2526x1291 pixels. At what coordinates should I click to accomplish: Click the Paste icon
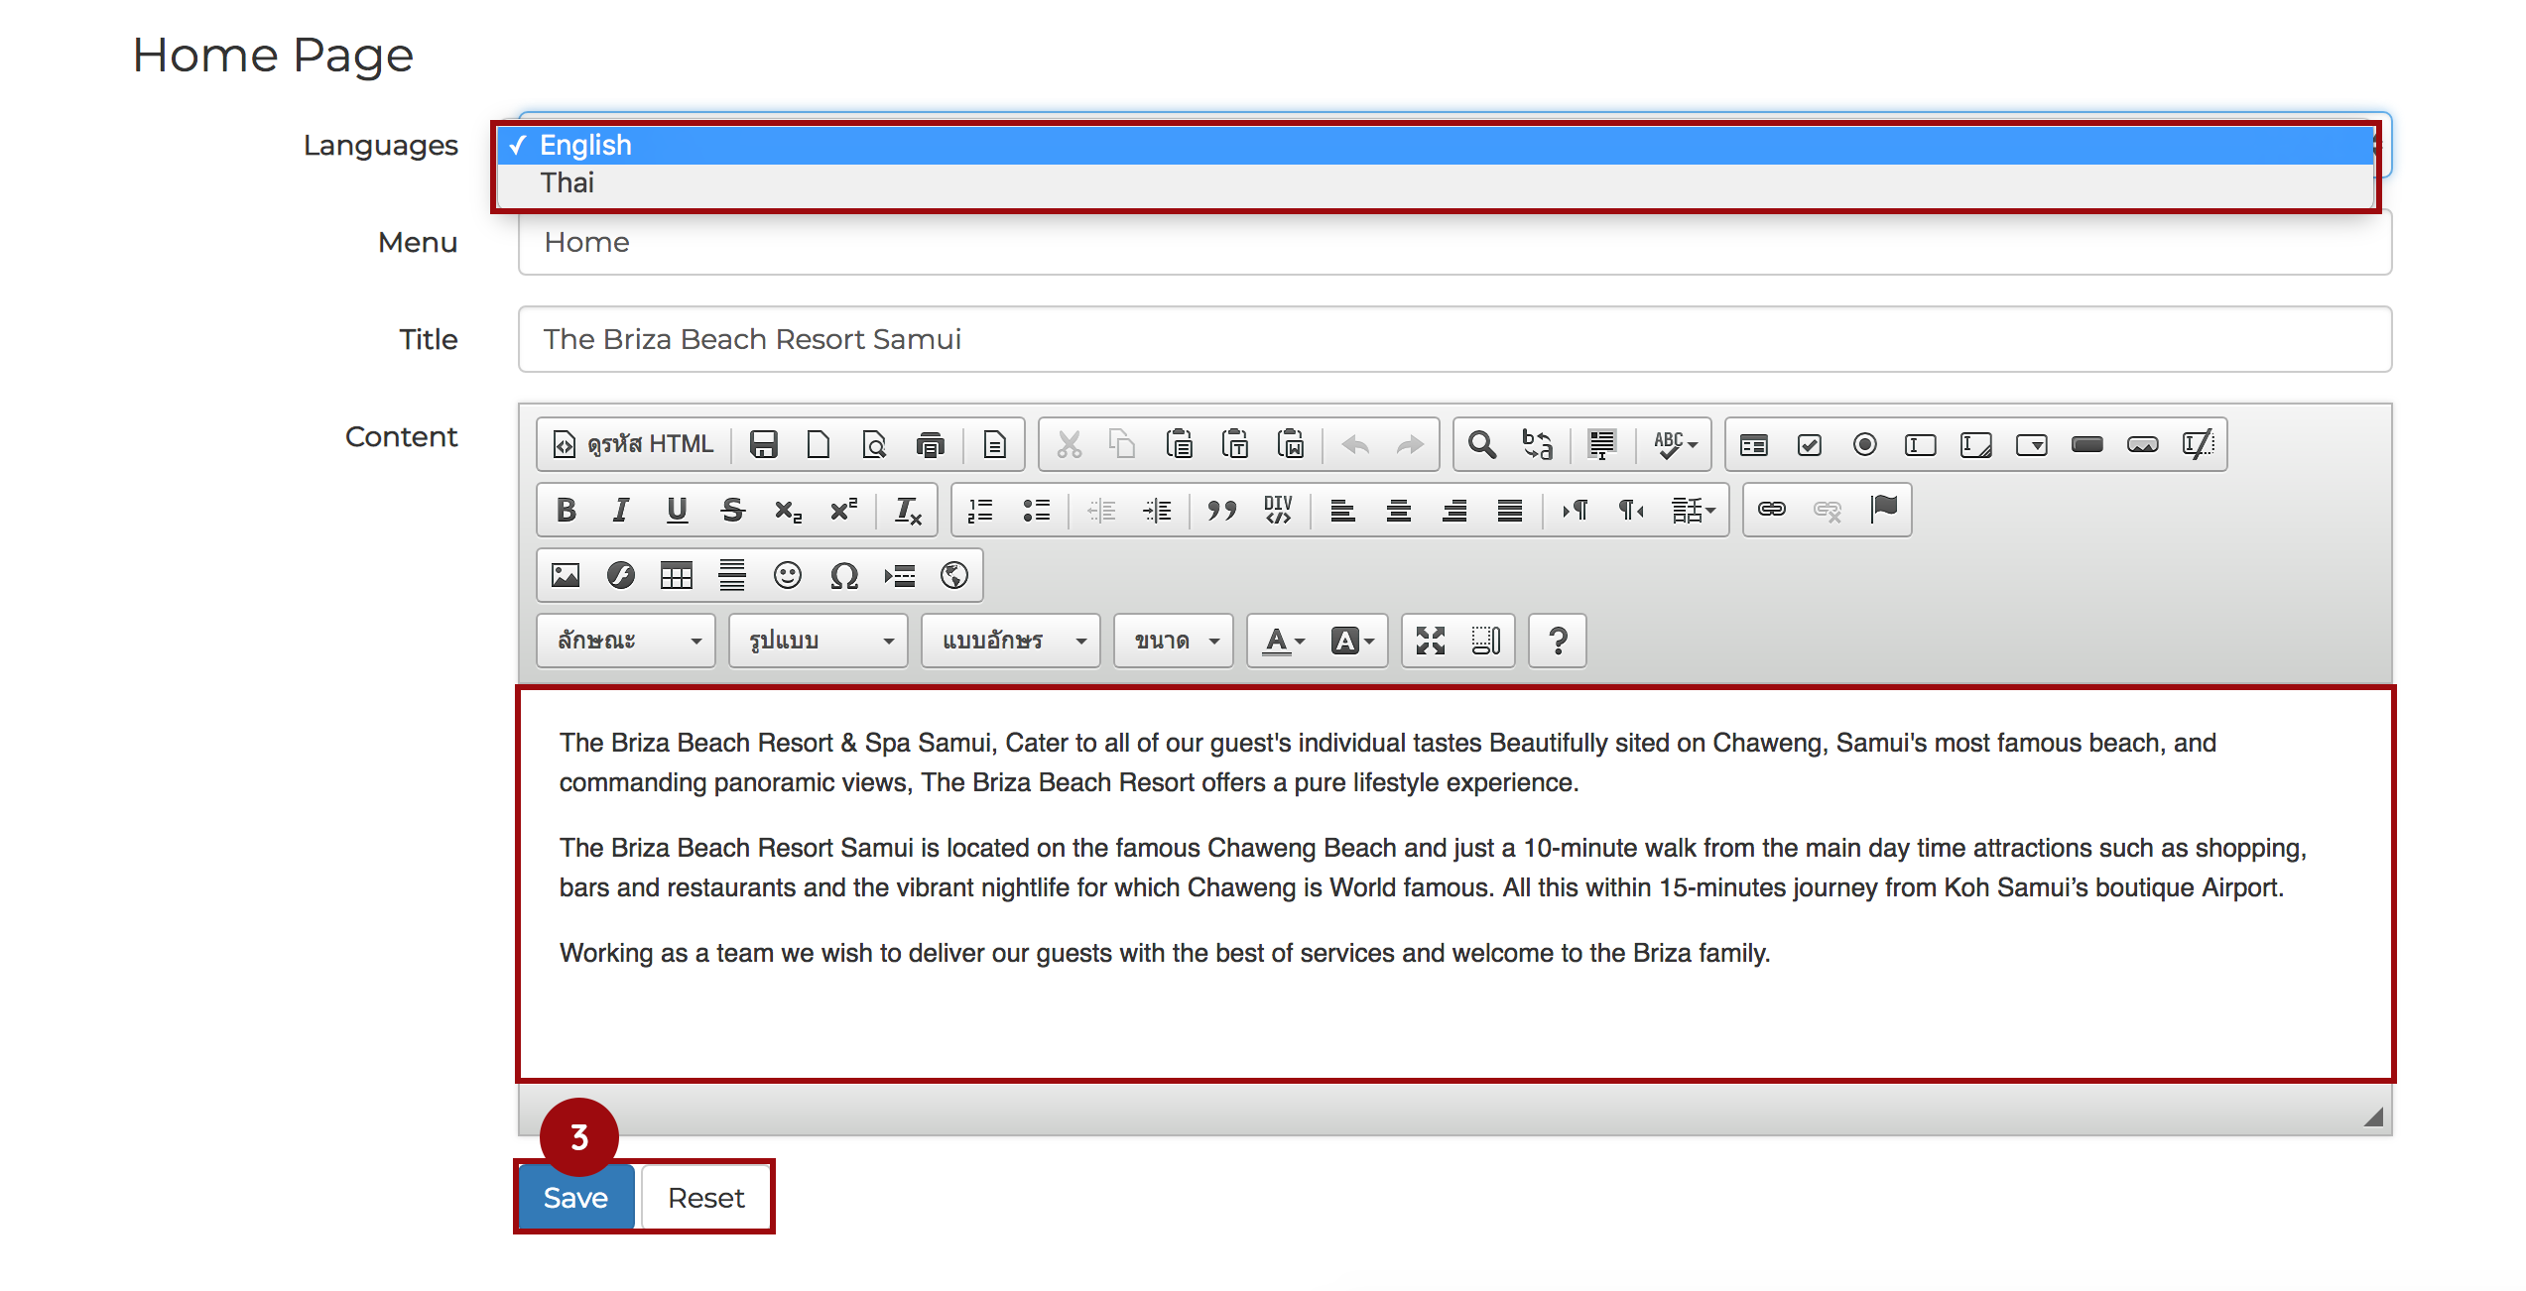tap(1179, 444)
